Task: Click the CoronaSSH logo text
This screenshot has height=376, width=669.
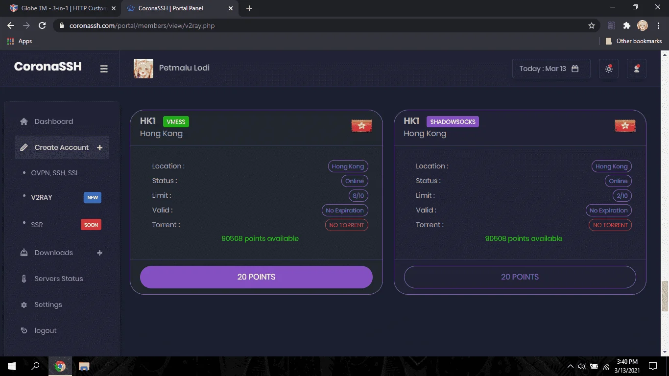Action: tap(48, 67)
